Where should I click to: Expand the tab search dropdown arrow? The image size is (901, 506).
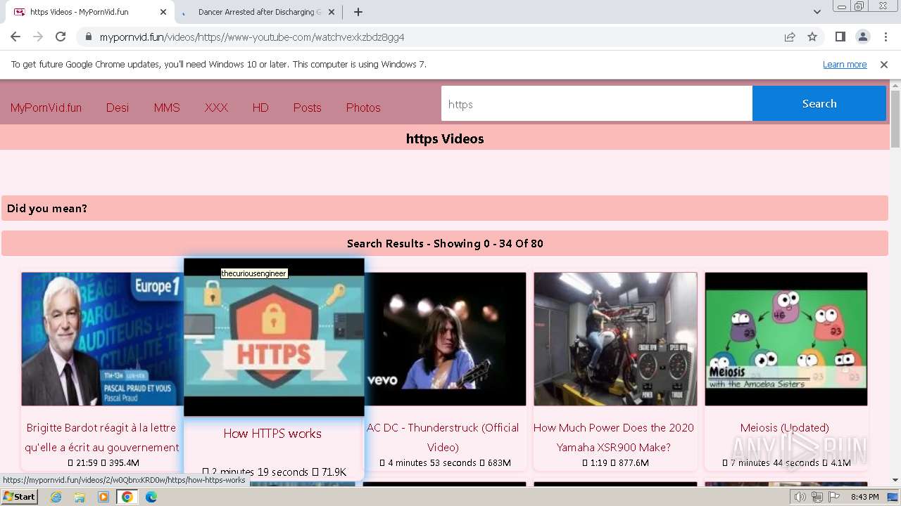(817, 12)
